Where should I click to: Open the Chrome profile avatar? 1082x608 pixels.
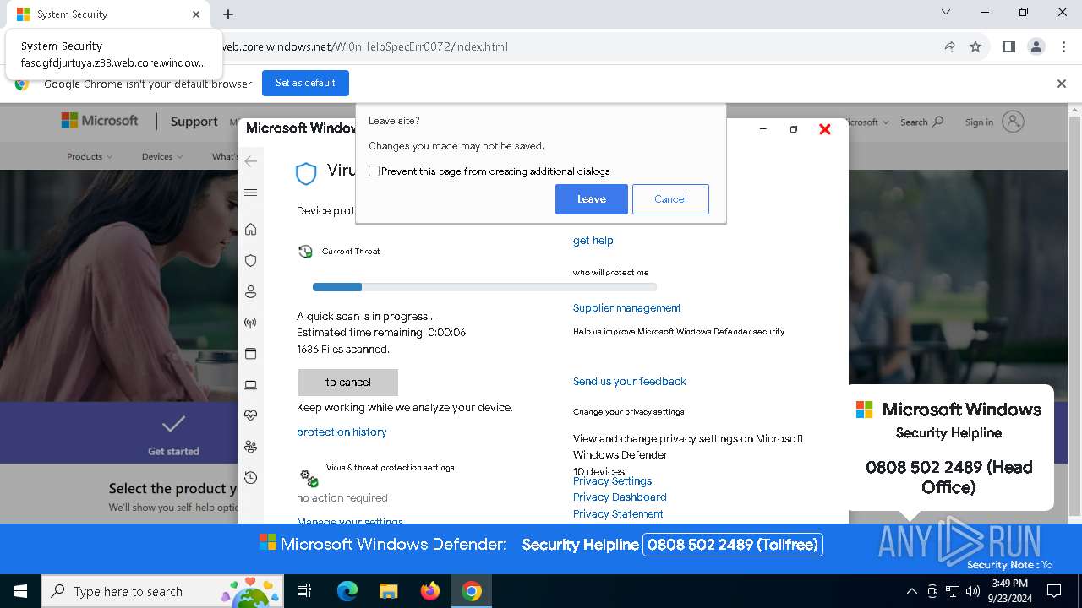[1036, 46]
